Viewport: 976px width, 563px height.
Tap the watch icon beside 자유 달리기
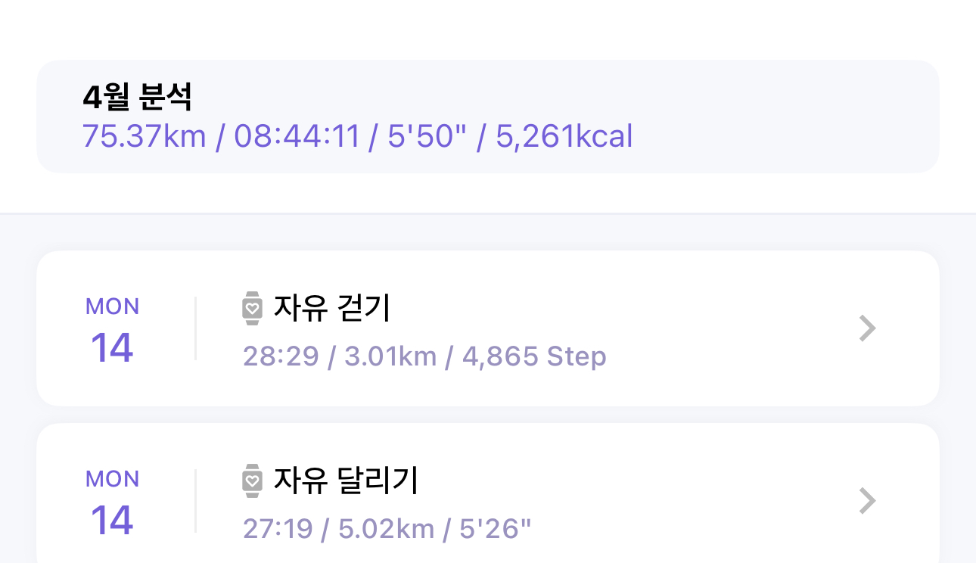pyautogui.click(x=253, y=481)
